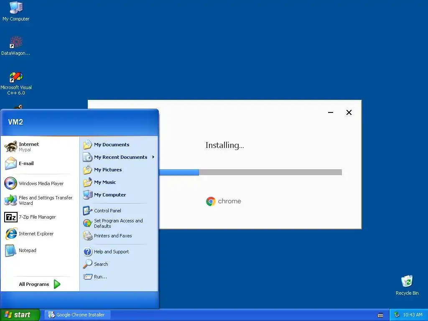Click the network tray icon beside clock
The image size is (428, 321).
(397, 315)
